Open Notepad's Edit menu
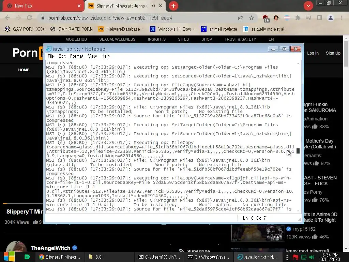 pos(62,56)
